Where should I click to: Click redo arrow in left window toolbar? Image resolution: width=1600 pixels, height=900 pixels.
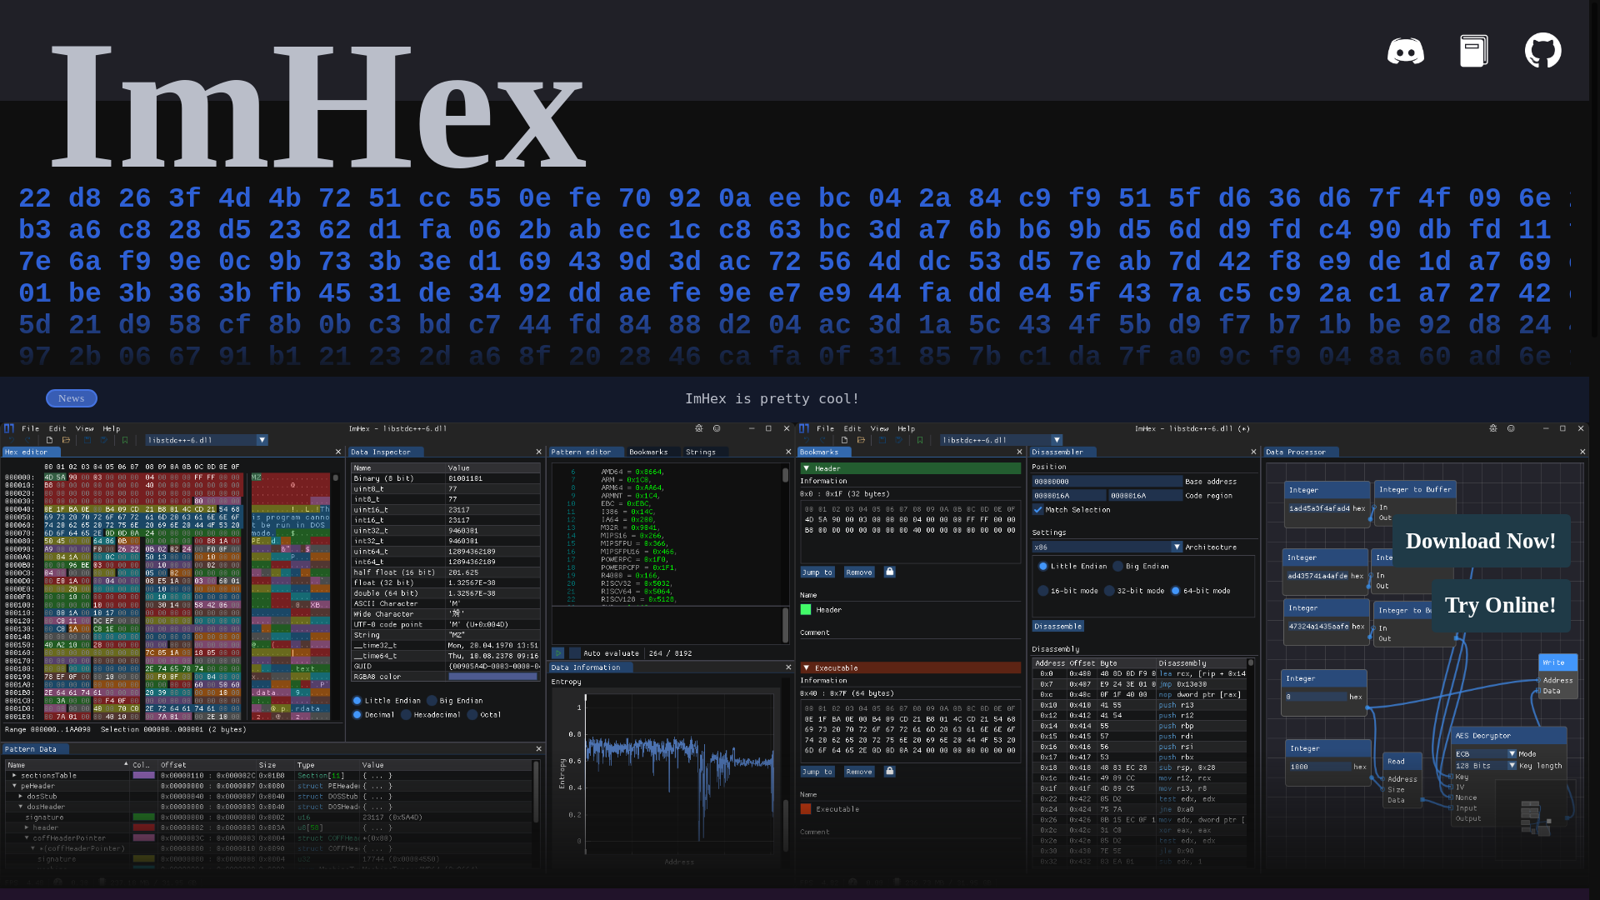(x=27, y=440)
